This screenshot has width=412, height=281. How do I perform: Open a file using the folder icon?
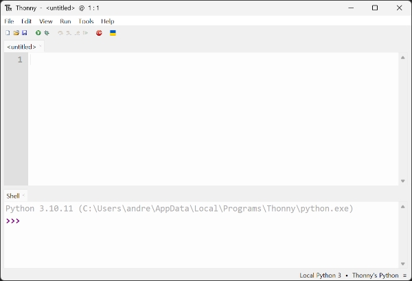[16, 33]
